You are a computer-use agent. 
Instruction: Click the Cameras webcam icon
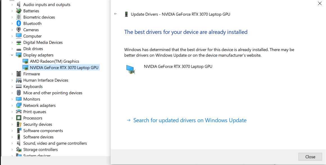tap(19, 30)
